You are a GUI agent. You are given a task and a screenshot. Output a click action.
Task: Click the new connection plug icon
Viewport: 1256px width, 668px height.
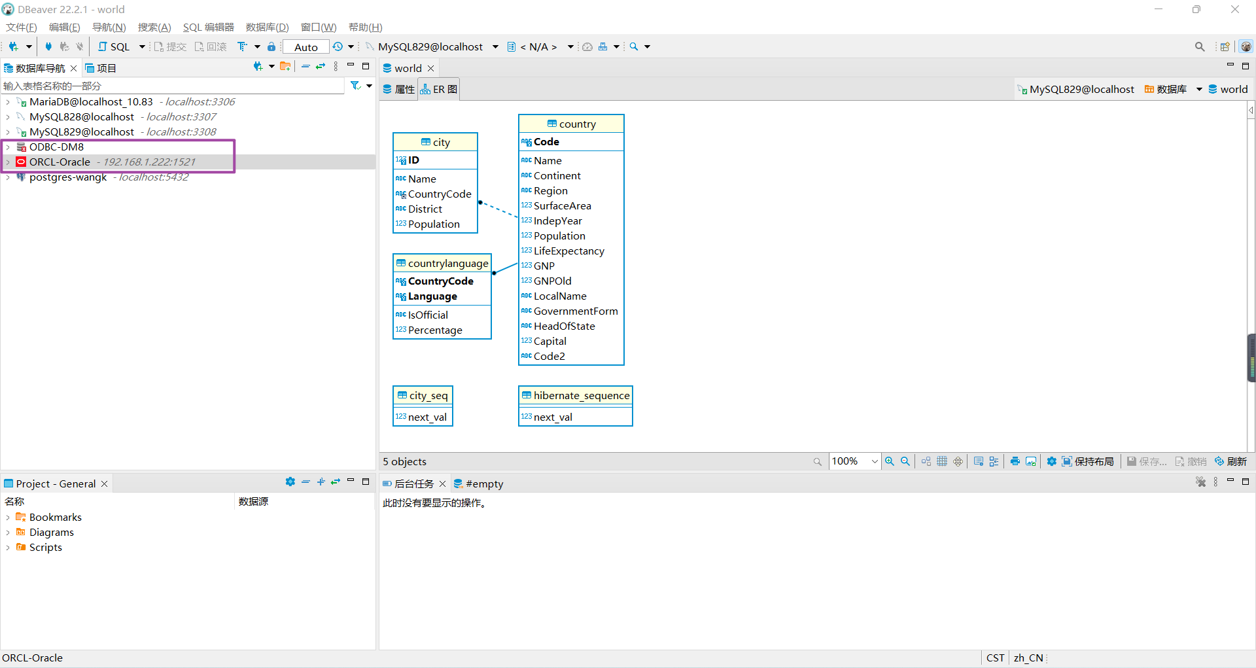pyautogui.click(x=13, y=46)
